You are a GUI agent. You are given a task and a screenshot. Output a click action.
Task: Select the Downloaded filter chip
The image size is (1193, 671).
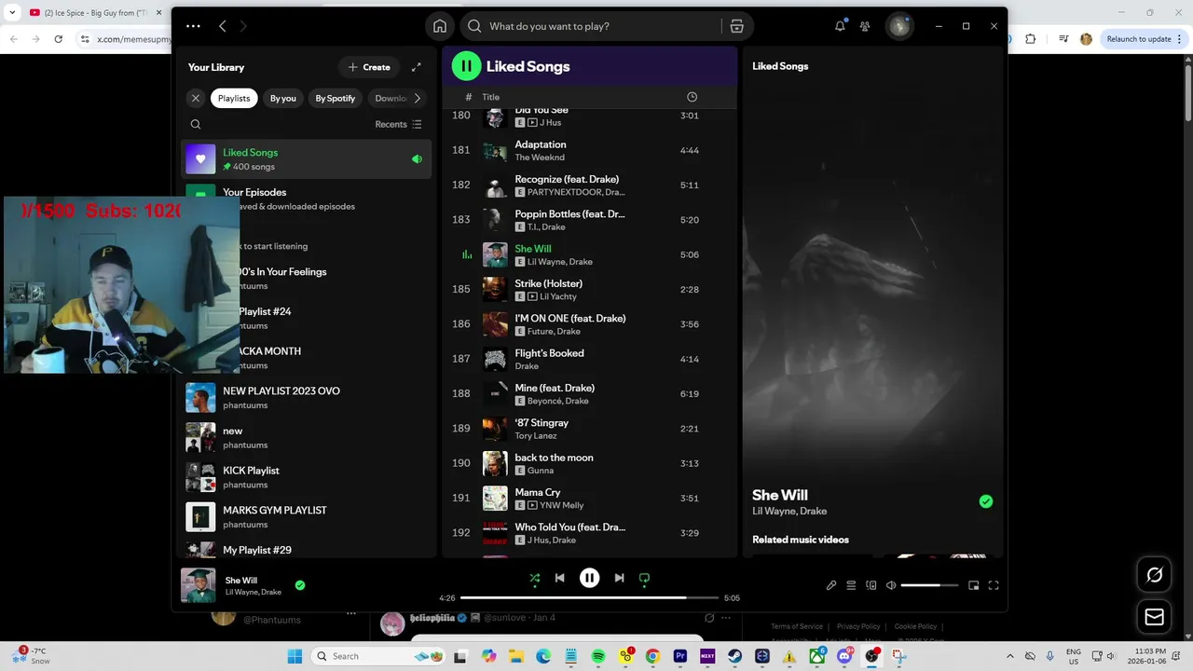390,98
